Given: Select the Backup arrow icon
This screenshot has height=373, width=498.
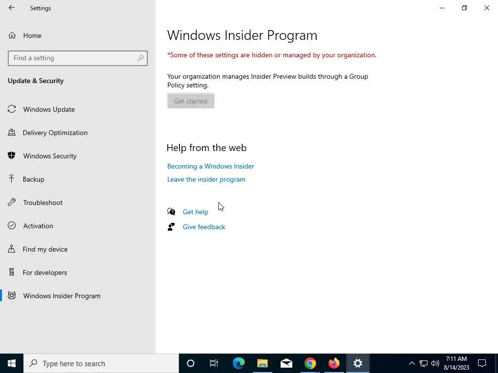Looking at the screenshot, I should 12,179.
